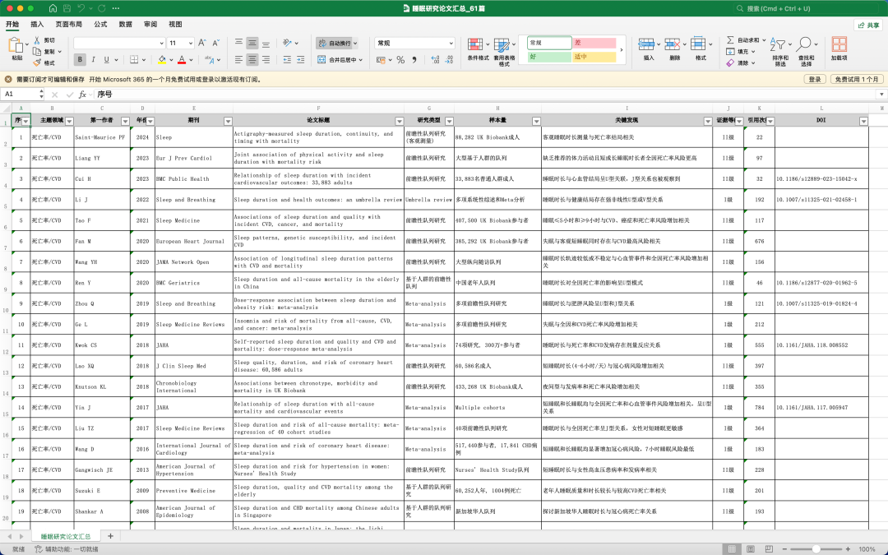The height and width of the screenshot is (555, 888).
Task: Toggle align left
Action: 238,59
